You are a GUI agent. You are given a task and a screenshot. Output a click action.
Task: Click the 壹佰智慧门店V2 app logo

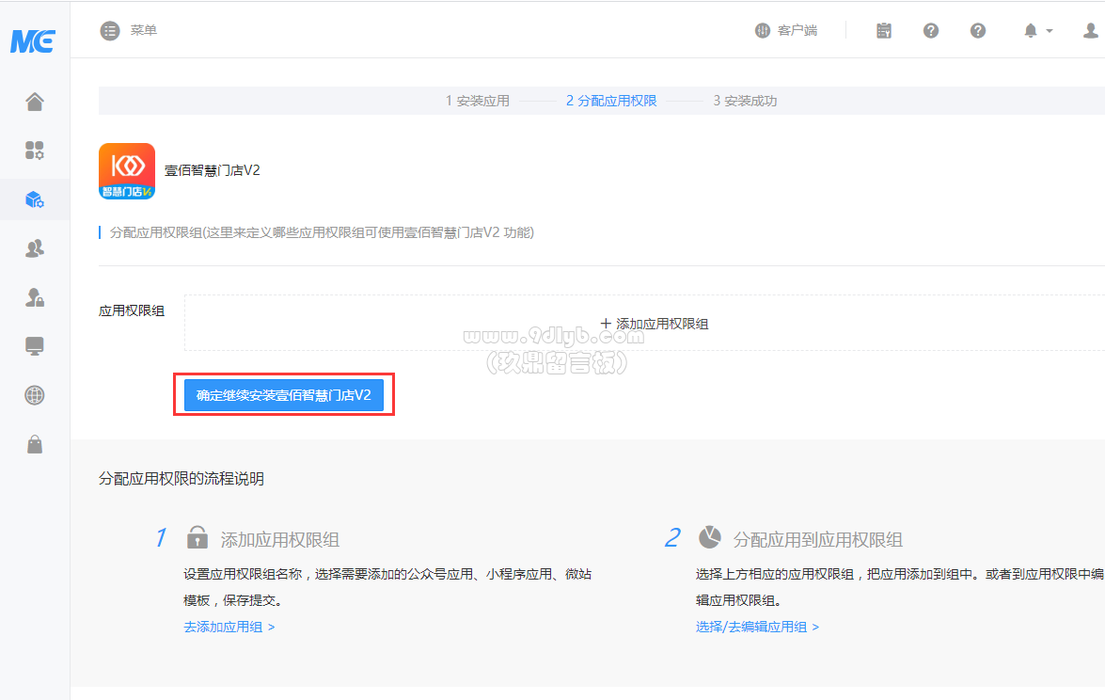(x=127, y=171)
